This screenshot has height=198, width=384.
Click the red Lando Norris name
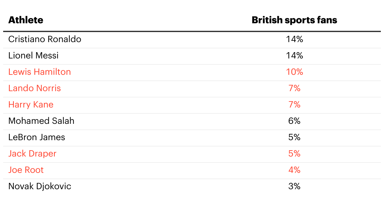(35, 88)
